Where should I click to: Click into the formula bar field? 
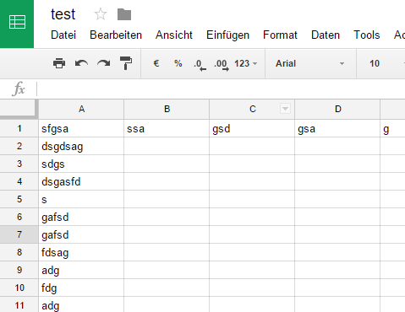[x=222, y=89]
